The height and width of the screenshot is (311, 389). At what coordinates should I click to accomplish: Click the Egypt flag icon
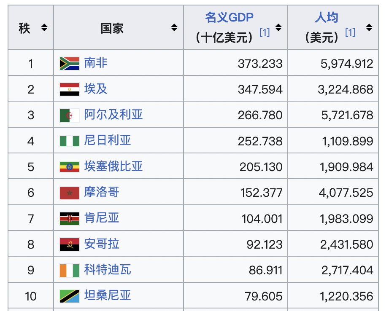click(70, 89)
